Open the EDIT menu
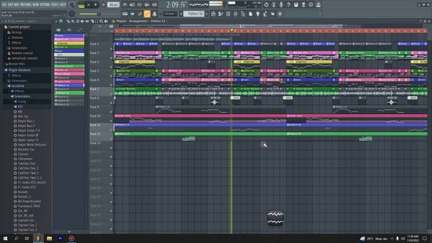Image resolution: width=432 pixels, height=243 pixels. [11, 5]
